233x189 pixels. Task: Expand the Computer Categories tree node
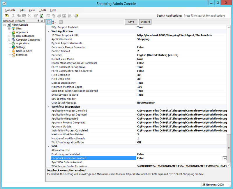[9, 40]
